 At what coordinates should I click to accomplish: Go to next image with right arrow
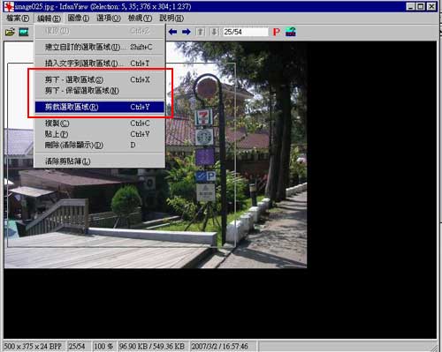186,32
